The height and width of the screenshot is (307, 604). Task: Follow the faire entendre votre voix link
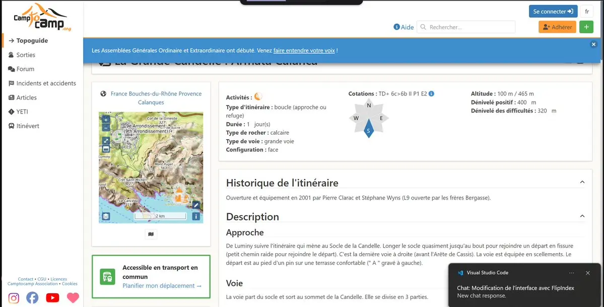(x=304, y=50)
